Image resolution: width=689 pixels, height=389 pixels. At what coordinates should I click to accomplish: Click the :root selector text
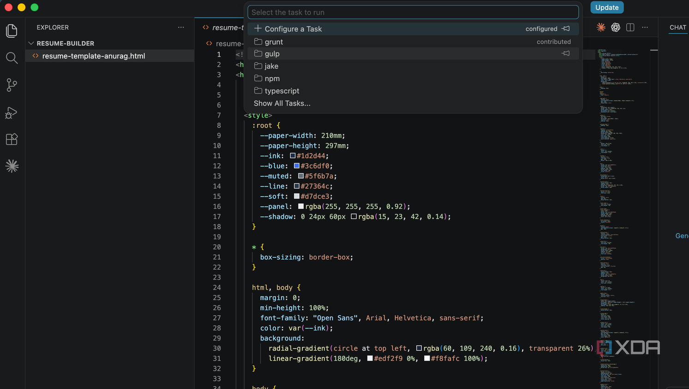click(262, 125)
